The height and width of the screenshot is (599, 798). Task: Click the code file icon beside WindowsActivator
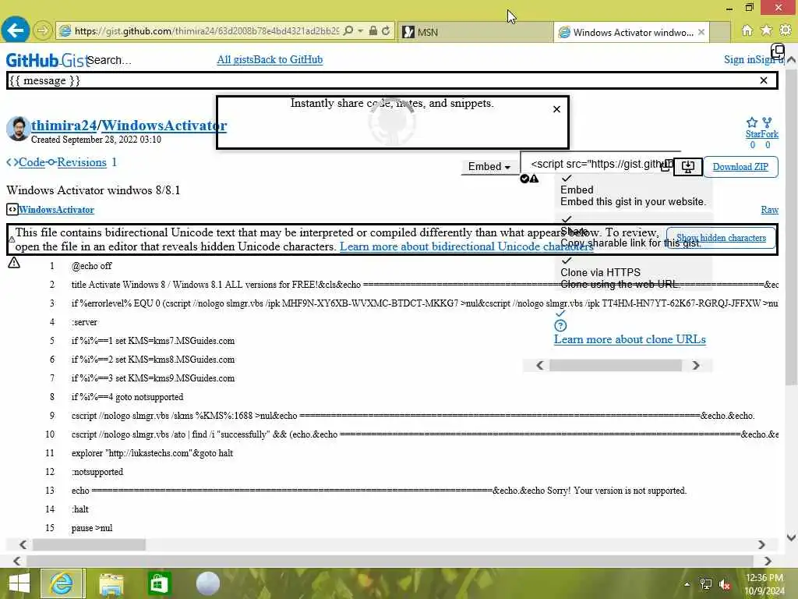click(x=12, y=209)
